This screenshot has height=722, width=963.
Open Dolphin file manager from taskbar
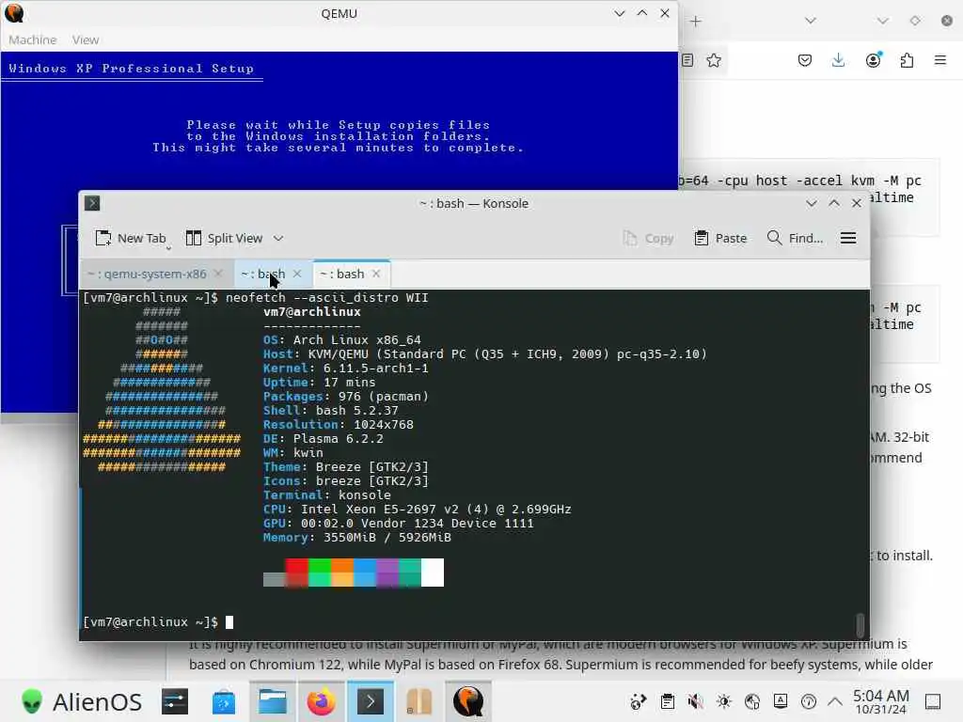tap(272, 701)
